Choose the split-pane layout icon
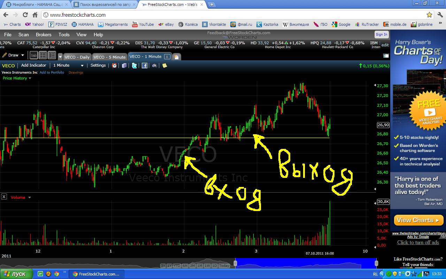This screenshot has width=446, height=279. click(52, 55)
